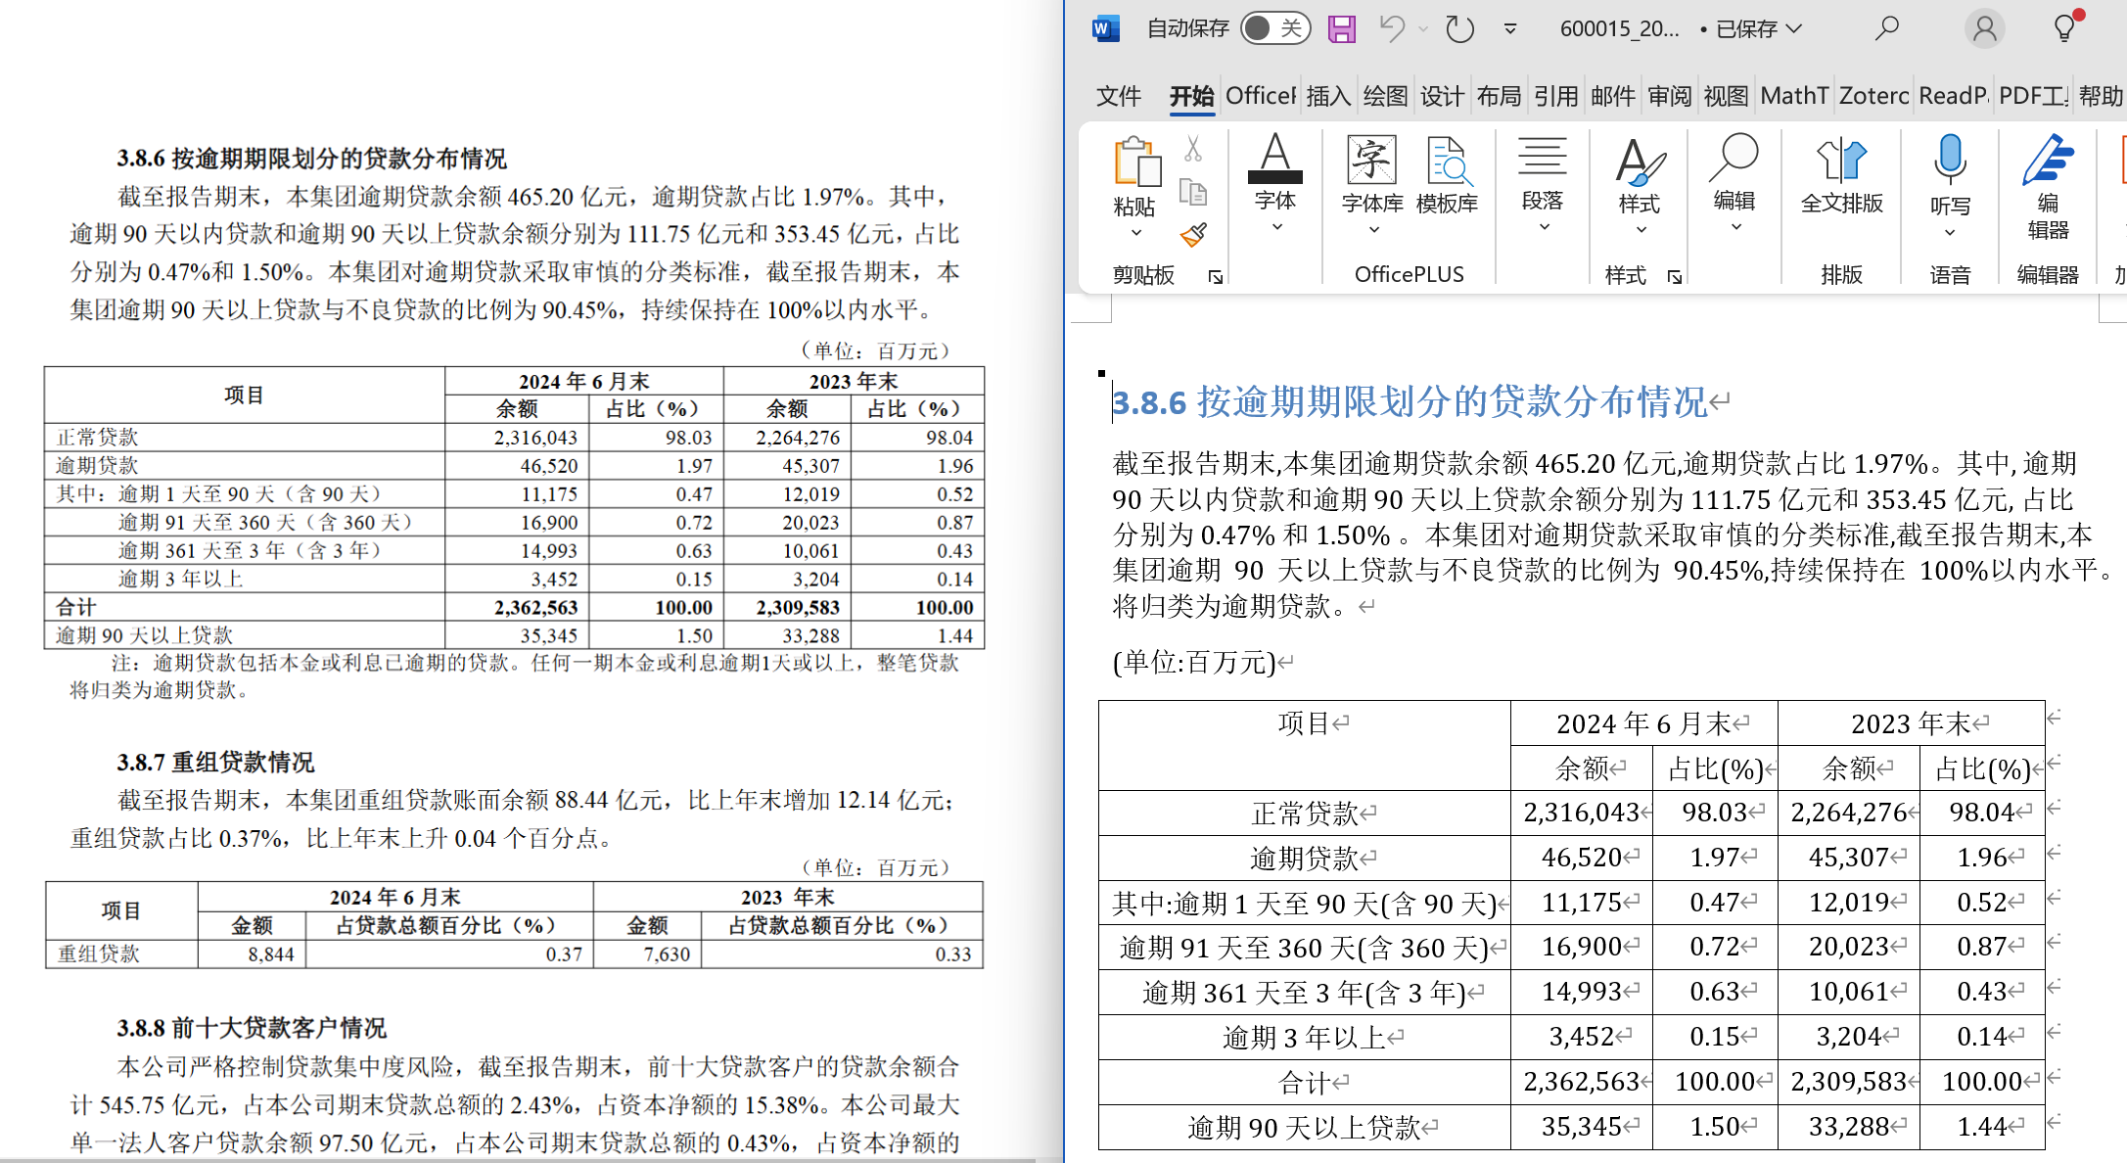
Task: Open the 视图 ribbon tab
Action: click(1726, 96)
